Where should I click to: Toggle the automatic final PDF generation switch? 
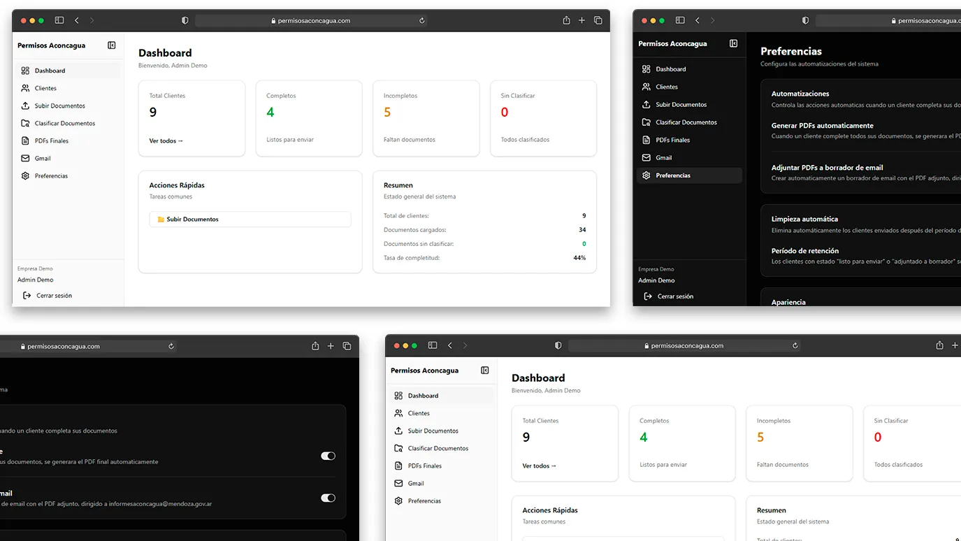[x=328, y=456]
